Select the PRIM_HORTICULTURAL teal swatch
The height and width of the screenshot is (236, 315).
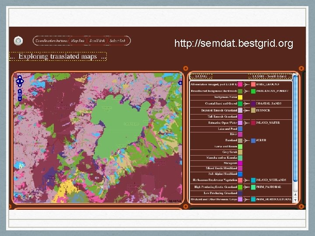[253, 199]
